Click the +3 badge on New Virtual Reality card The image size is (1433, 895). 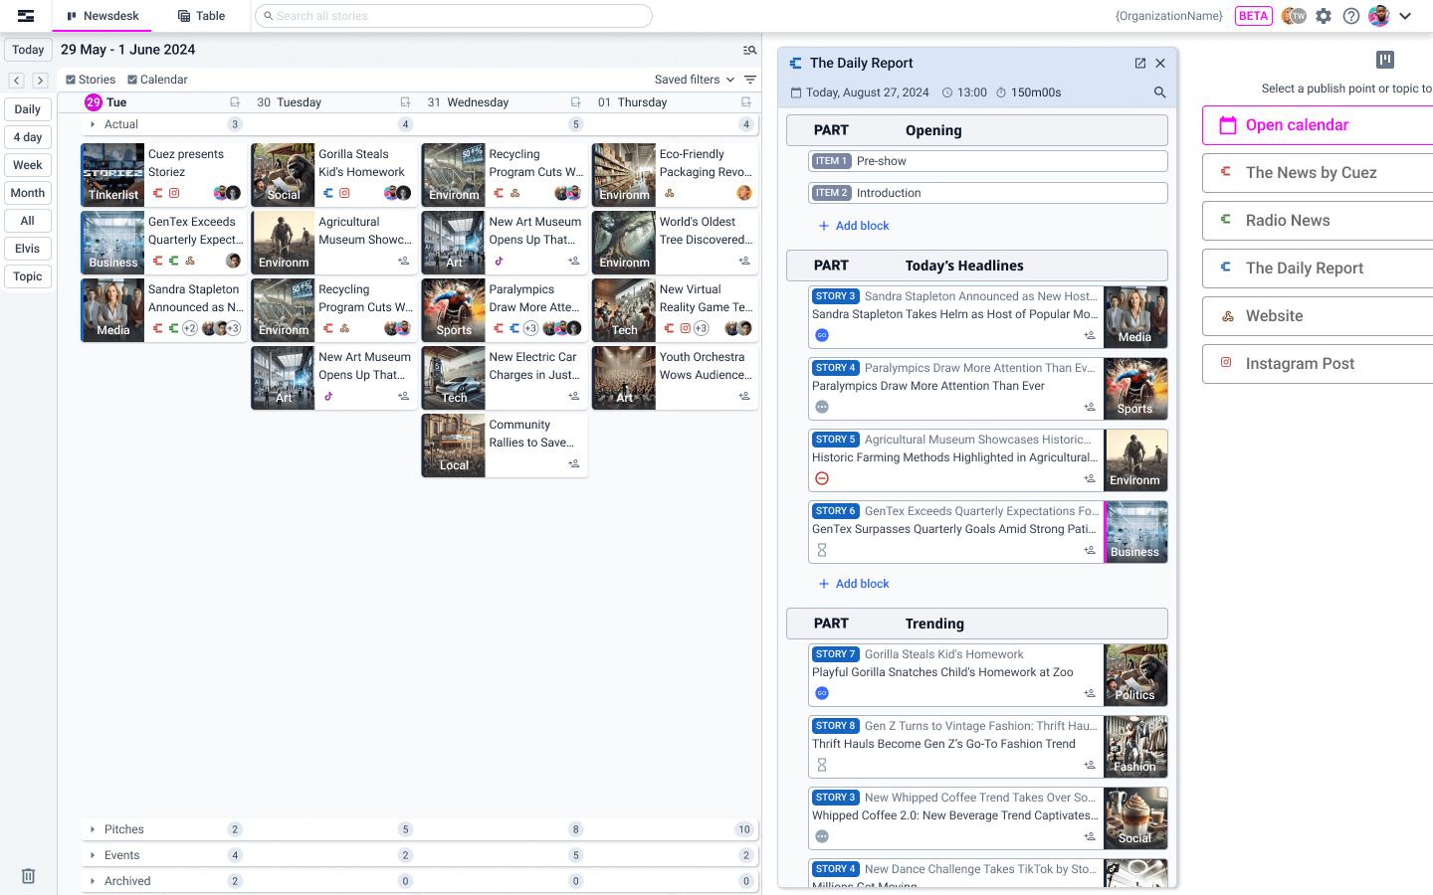point(702,328)
